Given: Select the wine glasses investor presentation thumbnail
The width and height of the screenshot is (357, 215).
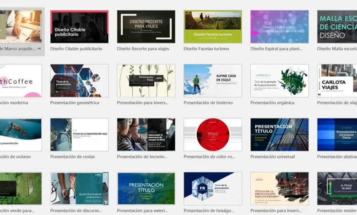Looking at the screenshot, I should click(279, 188).
